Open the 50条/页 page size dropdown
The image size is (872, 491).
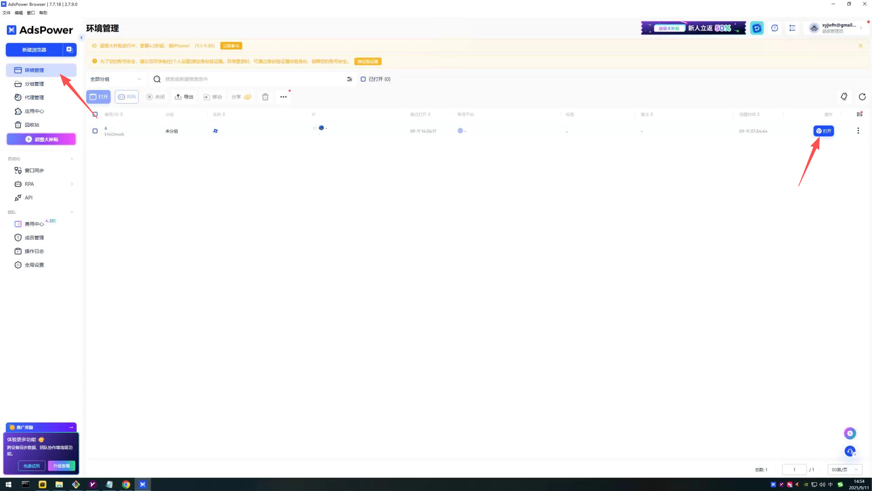point(844,470)
